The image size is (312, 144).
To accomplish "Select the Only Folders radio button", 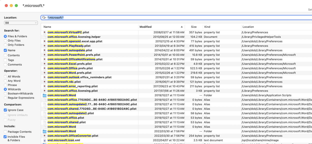I will 5,45.
